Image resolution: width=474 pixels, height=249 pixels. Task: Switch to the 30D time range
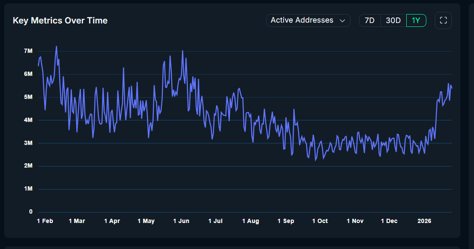coord(393,20)
